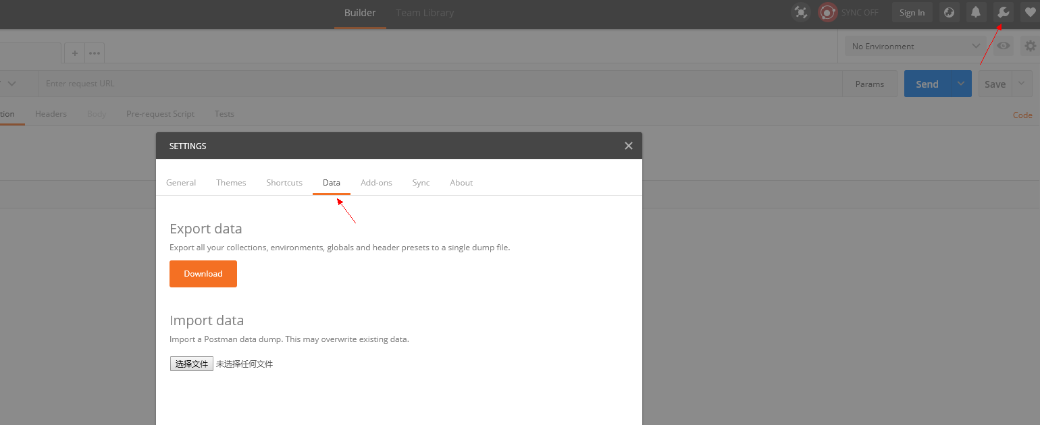The image size is (1040, 425).
Task: Click the Import data heading
Action: pos(207,320)
